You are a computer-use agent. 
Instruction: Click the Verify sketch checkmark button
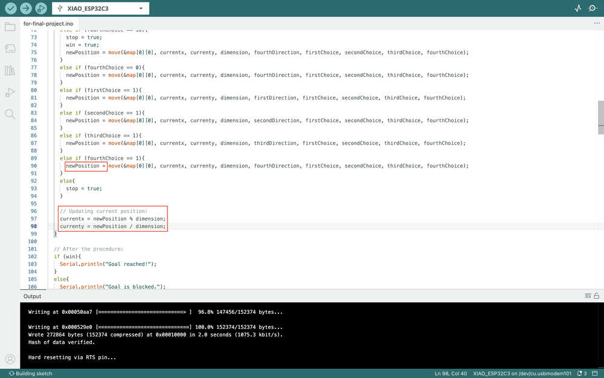click(x=10, y=8)
